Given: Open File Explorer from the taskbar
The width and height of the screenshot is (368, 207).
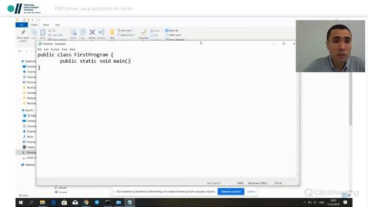Looking at the screenshot, I should (x=43, y=202).
